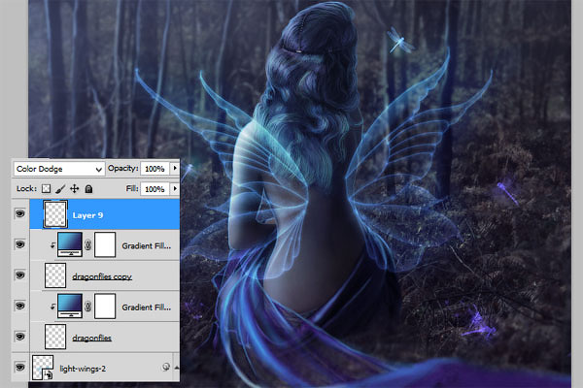Click the lower Gradient Fill mask link icon
Screen dimensions: 583x388
[88, 307]
